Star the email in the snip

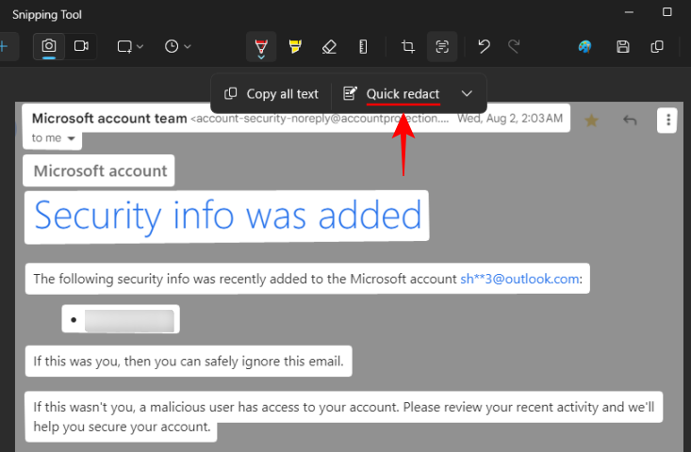591,120
